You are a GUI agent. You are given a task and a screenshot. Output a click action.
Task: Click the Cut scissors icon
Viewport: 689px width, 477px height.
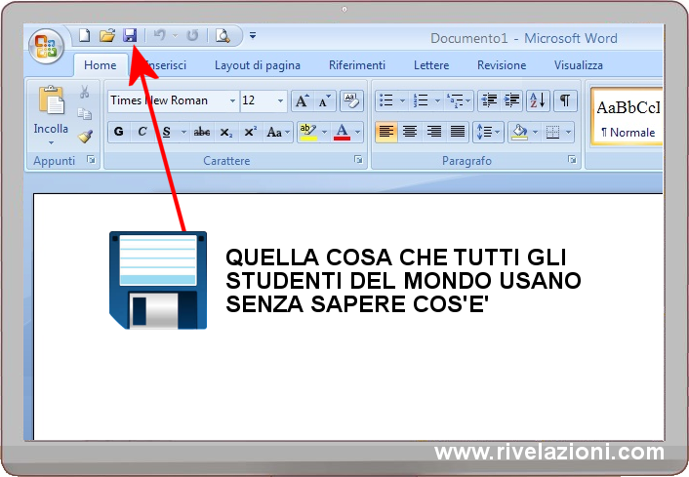pos(85,93)
